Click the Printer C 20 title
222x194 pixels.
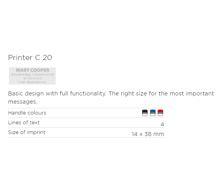coord(30,58)
